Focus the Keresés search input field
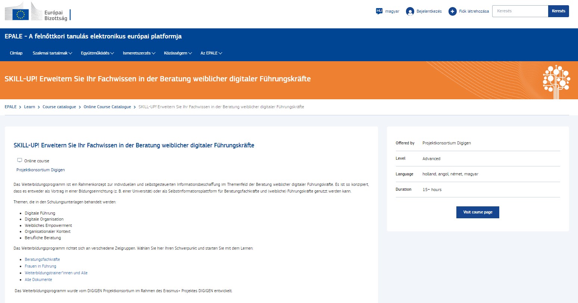Screen dimensions: 578x303 [x=520, y=11]
